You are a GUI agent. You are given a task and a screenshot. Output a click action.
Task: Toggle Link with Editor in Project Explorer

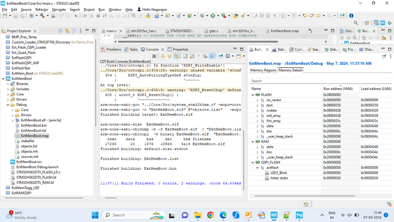pos(67,31)
